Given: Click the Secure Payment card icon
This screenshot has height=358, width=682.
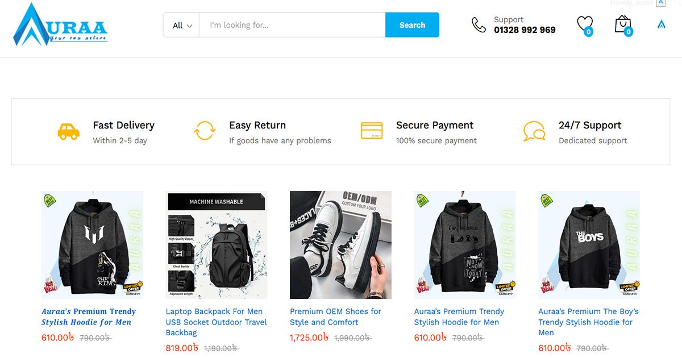Looking at the screenshot, I should [x=372, y=131].
